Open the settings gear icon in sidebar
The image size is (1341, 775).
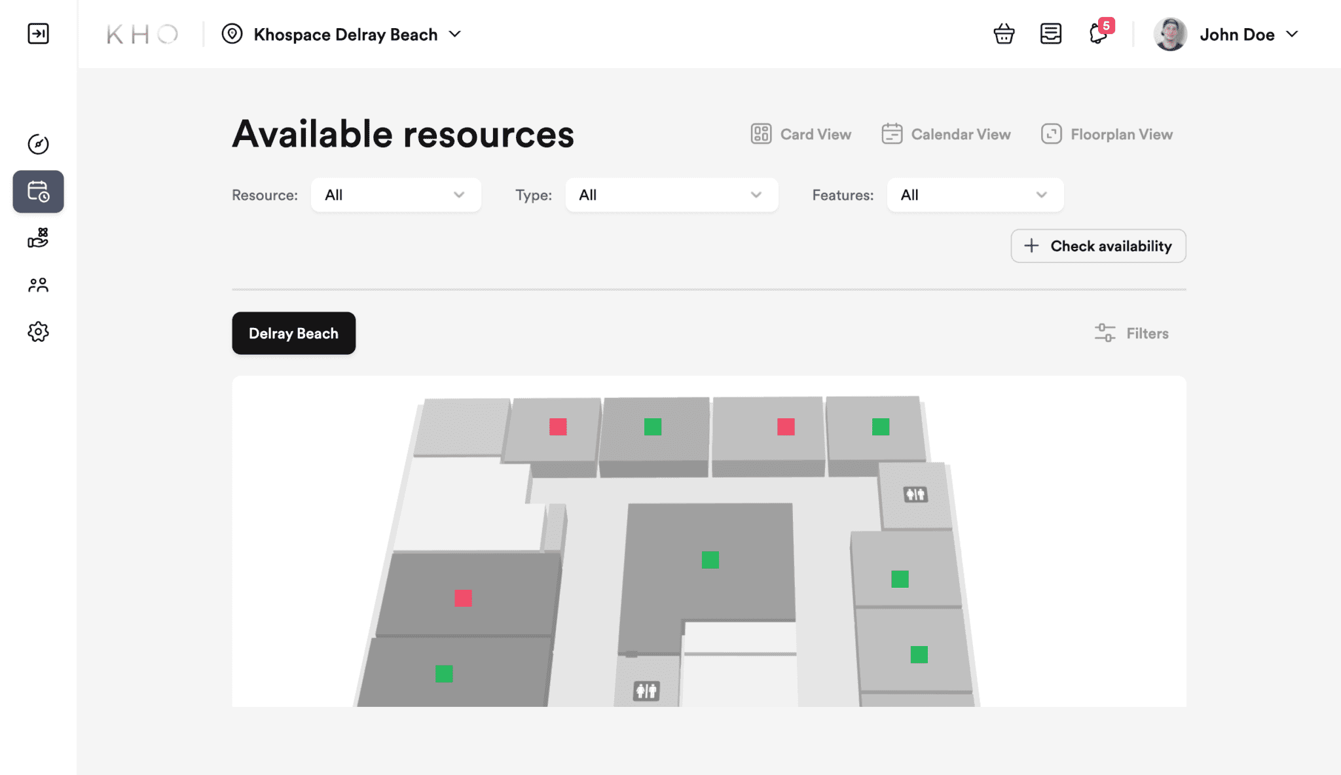pos(38,332)
